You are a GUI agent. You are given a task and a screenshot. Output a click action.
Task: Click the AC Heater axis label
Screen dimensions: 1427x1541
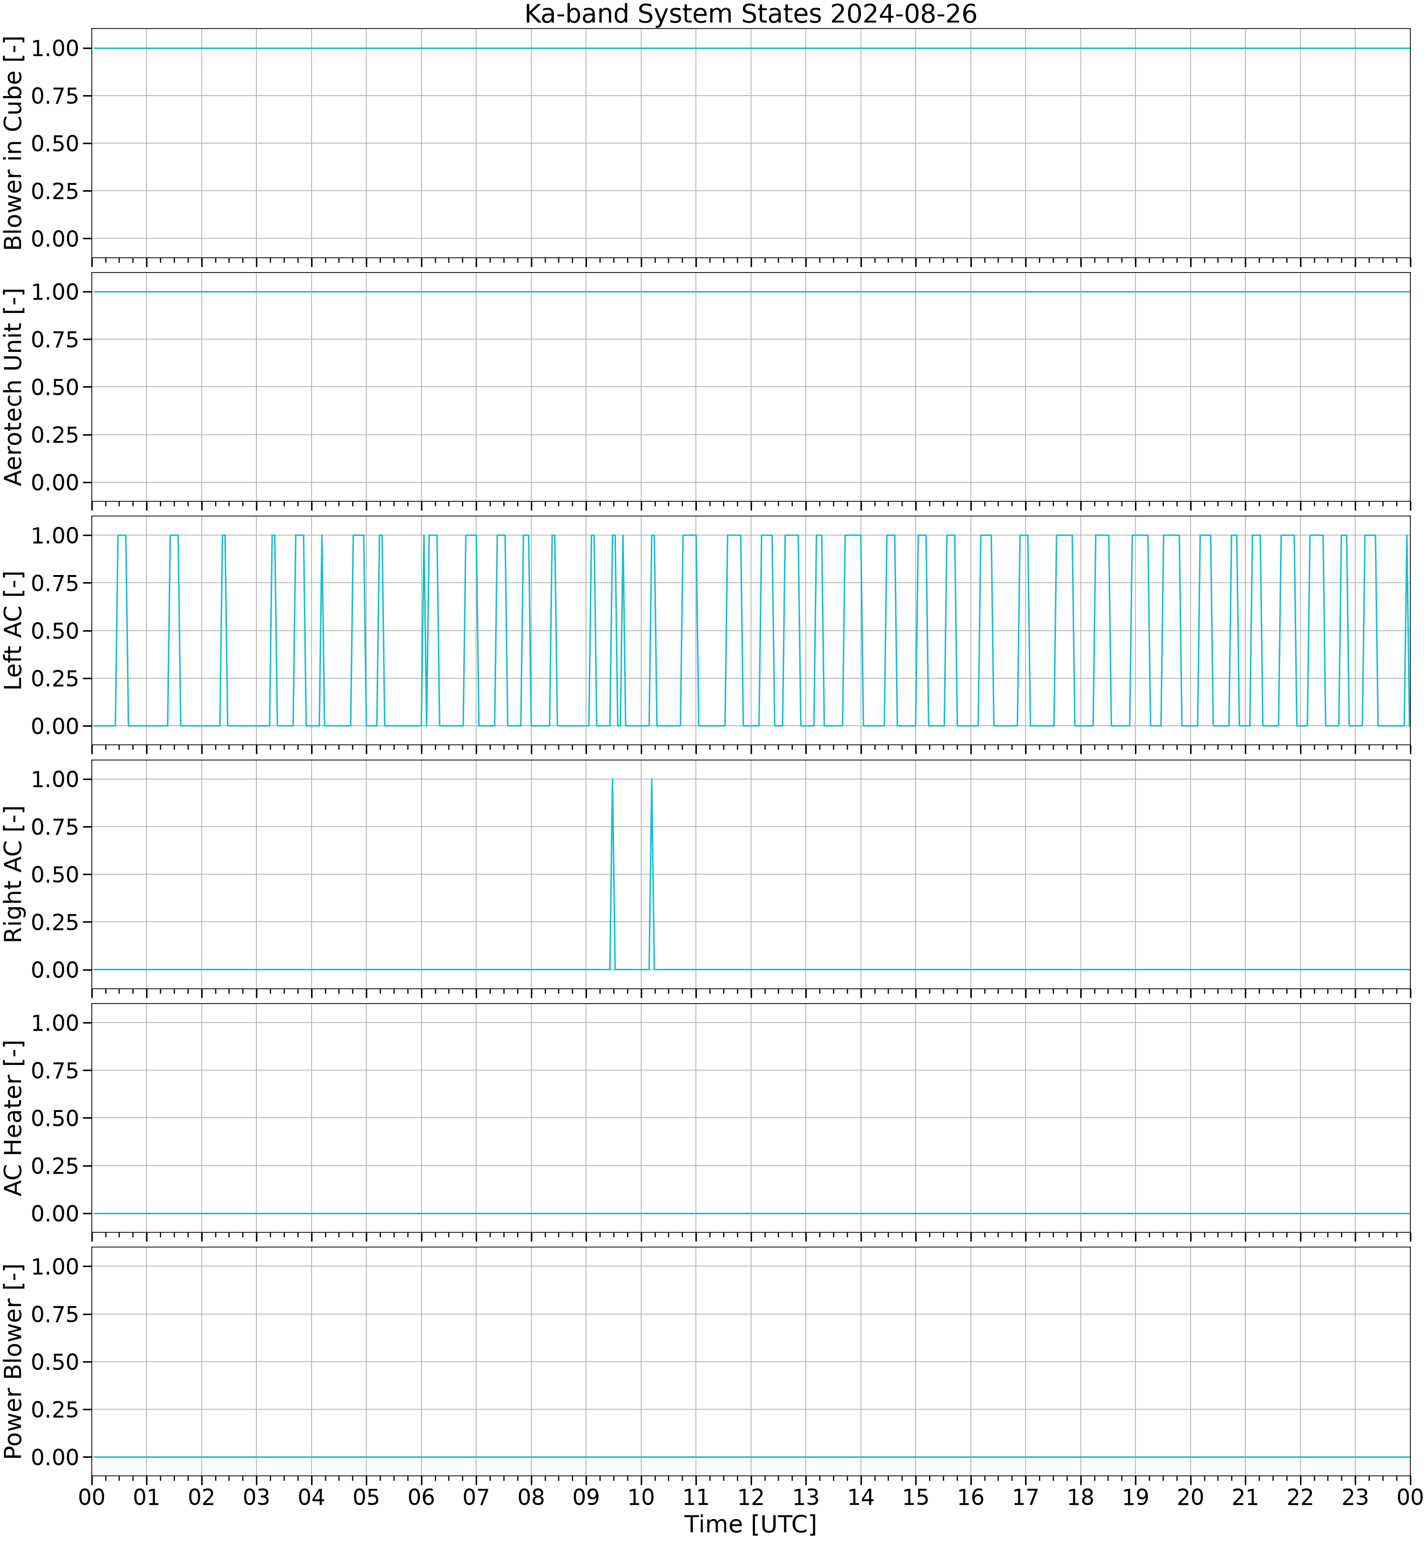[13, 1118]
